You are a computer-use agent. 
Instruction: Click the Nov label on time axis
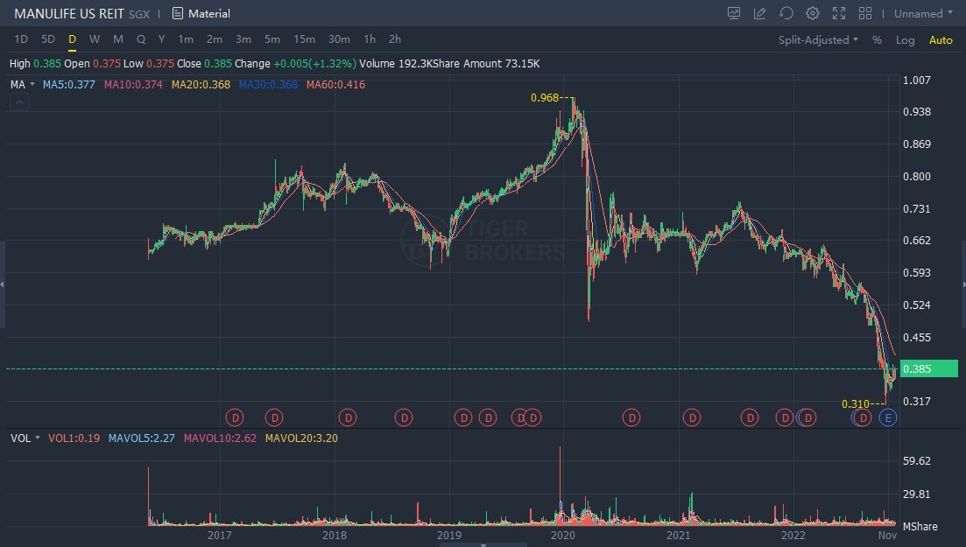(887, 536)
